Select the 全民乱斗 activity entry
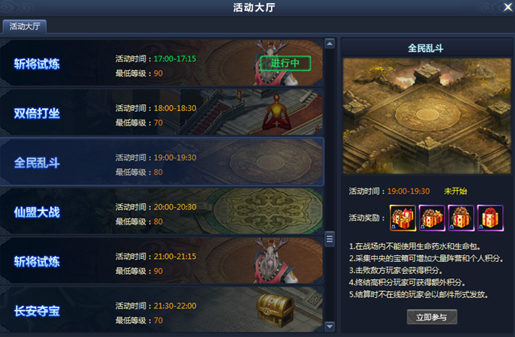The image size is (515, 337). [161, 161]
